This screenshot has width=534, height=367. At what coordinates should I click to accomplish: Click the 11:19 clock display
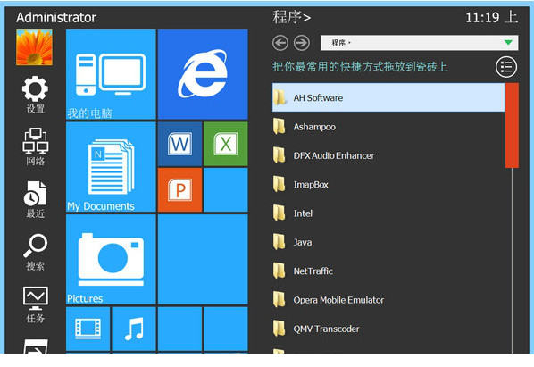[482, 17]
